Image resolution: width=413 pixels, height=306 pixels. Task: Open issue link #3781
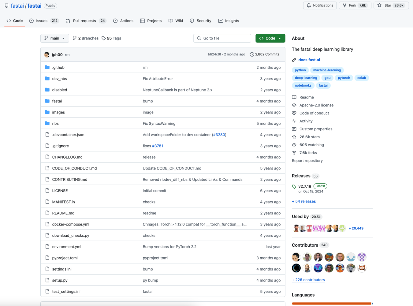pos(158,146)
